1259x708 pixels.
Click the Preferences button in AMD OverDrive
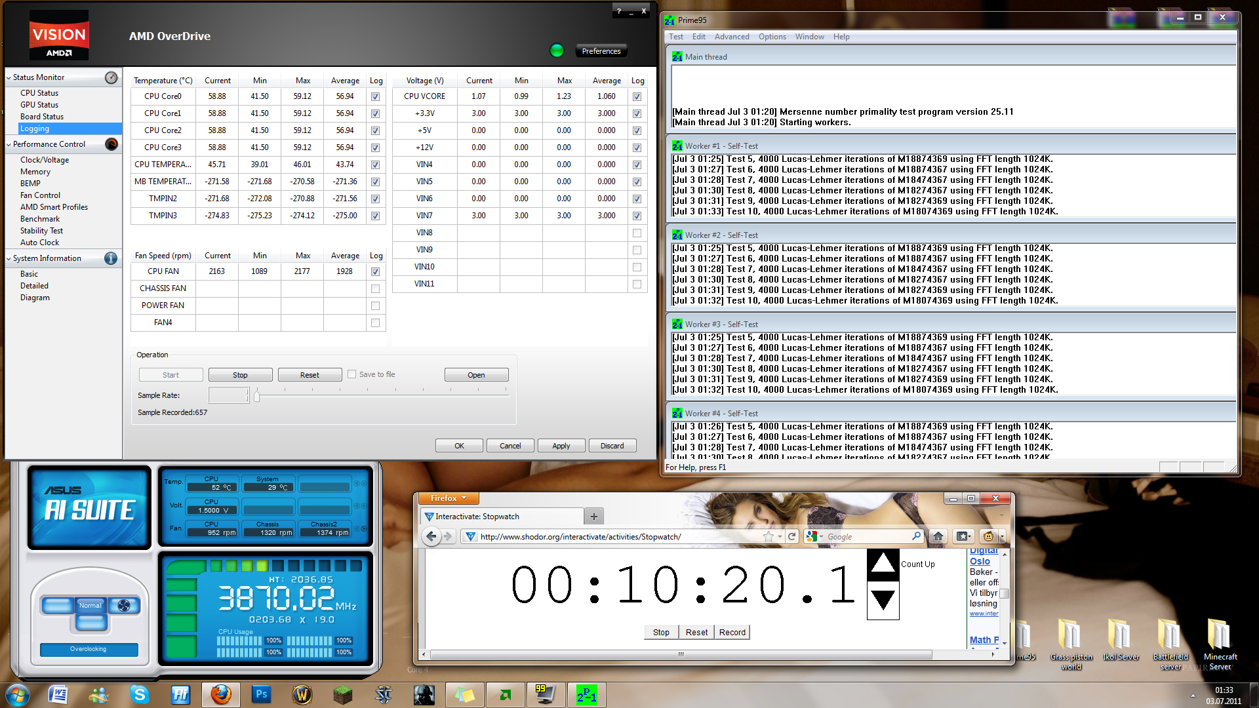tap(601, 51)
